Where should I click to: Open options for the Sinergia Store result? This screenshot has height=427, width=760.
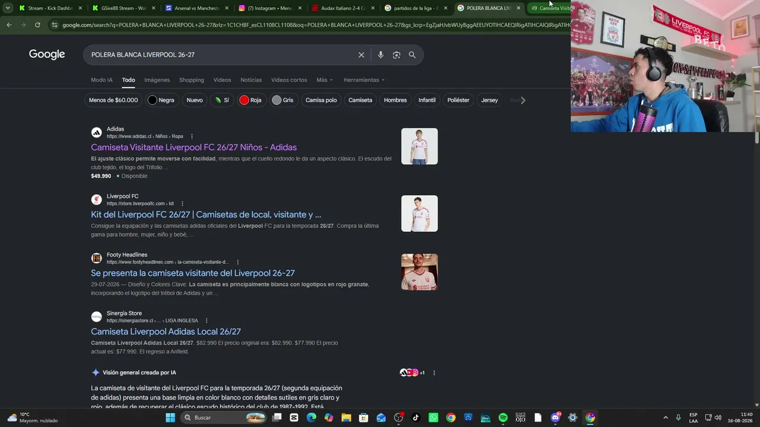click(x=207, y=321)
